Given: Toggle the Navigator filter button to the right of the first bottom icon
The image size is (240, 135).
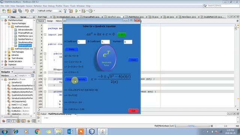Looking at the screenshot, I should pos(9,121).
